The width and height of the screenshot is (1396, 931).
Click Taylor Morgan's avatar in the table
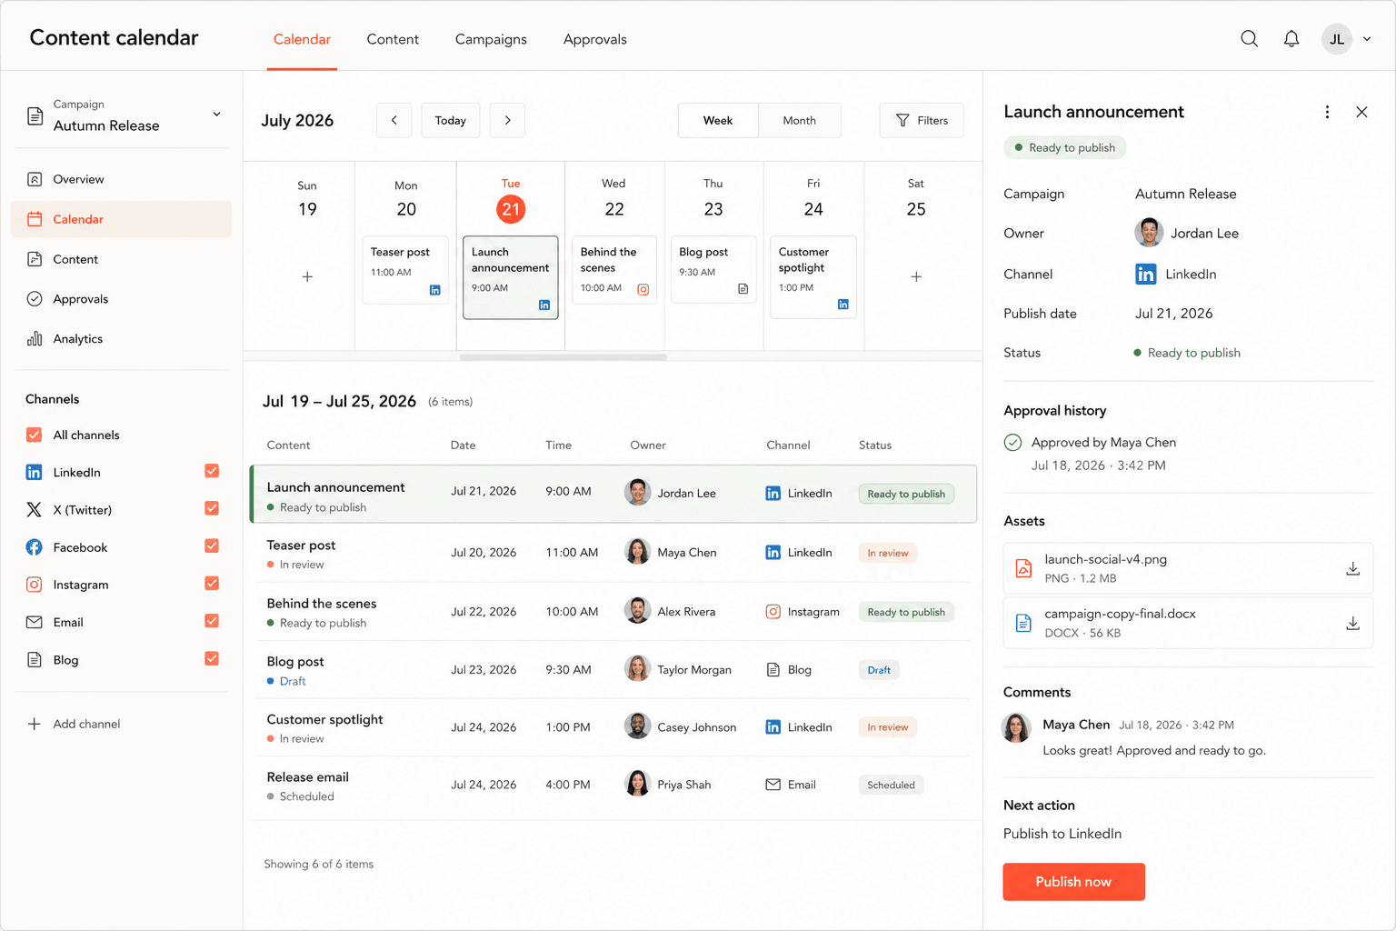(638, 668)
